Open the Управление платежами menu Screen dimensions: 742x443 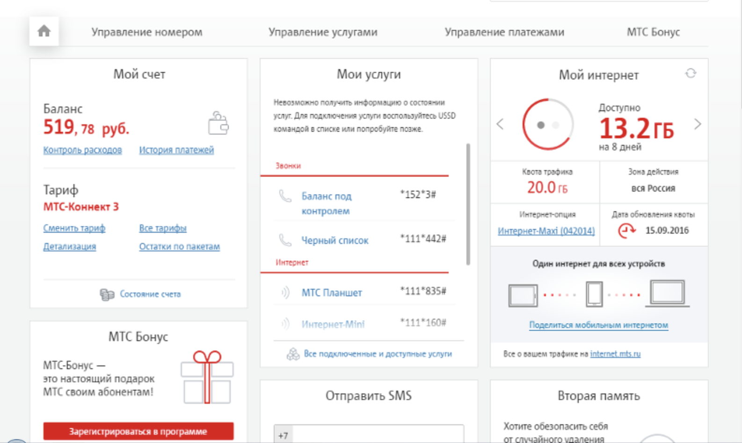pyautogui.click(x=504, y=32)
